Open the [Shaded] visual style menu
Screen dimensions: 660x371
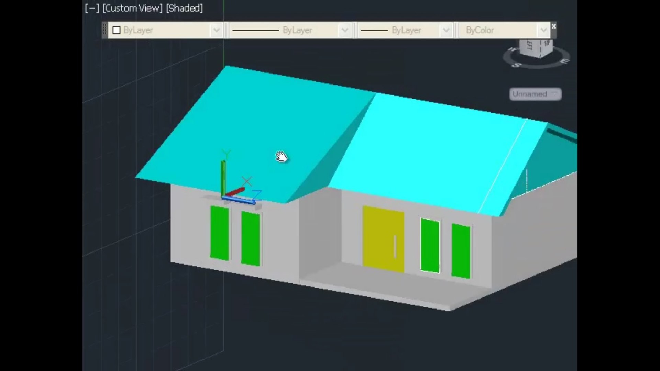[x=184, y=8]
